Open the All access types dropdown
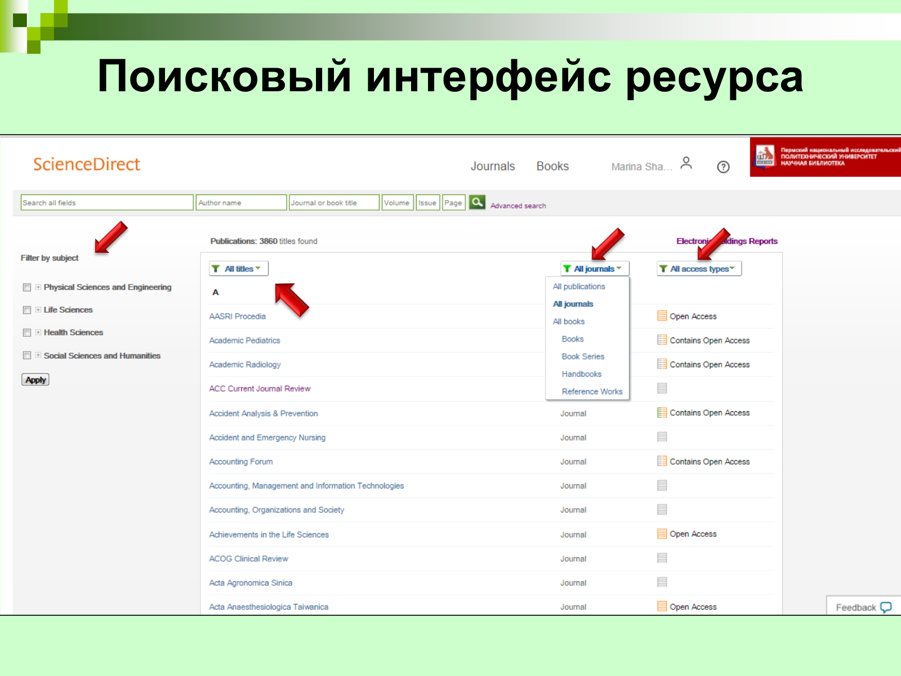The width and height of the screenshot is (901, 676). (699, 269)
